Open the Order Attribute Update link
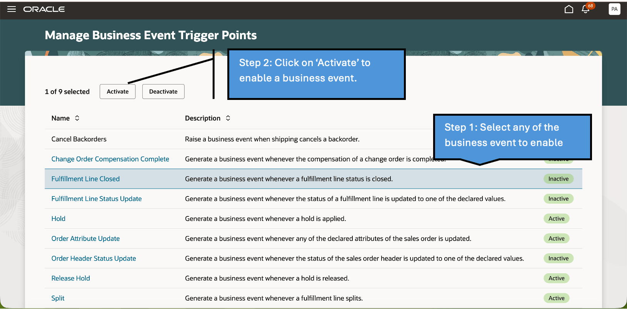Screen dimensions: 627x309 85,239
